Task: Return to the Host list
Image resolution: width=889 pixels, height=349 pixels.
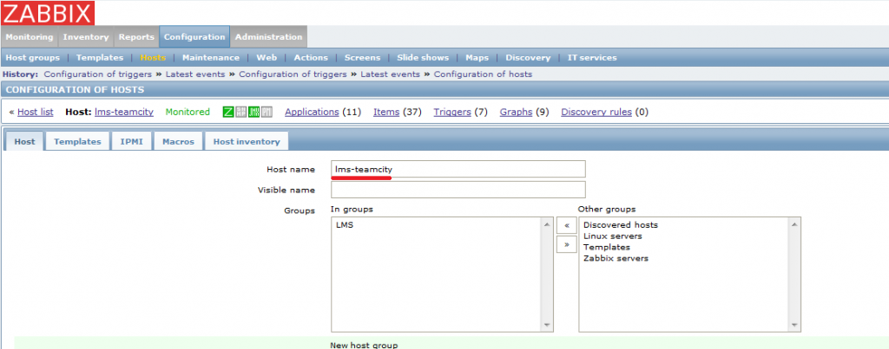Action: pos(35,112)
